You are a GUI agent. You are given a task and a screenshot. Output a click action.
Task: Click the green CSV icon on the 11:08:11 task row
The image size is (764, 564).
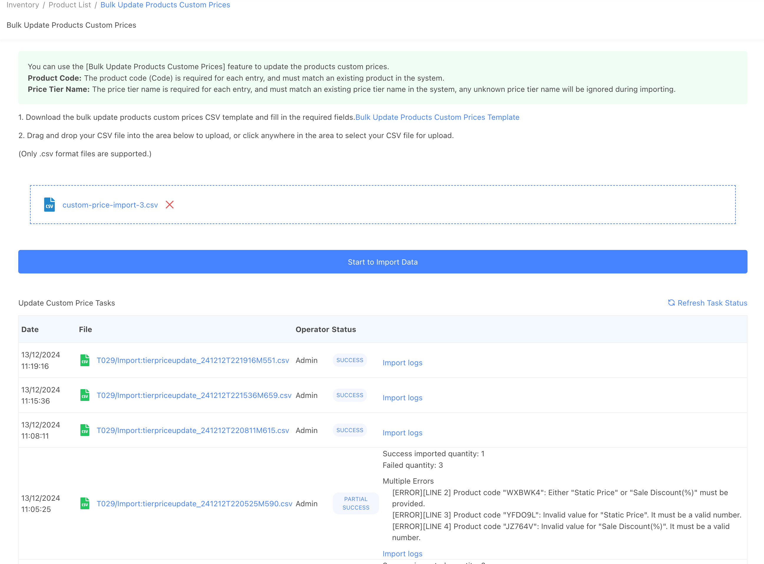pyautogui.click(x=85, y=430)
